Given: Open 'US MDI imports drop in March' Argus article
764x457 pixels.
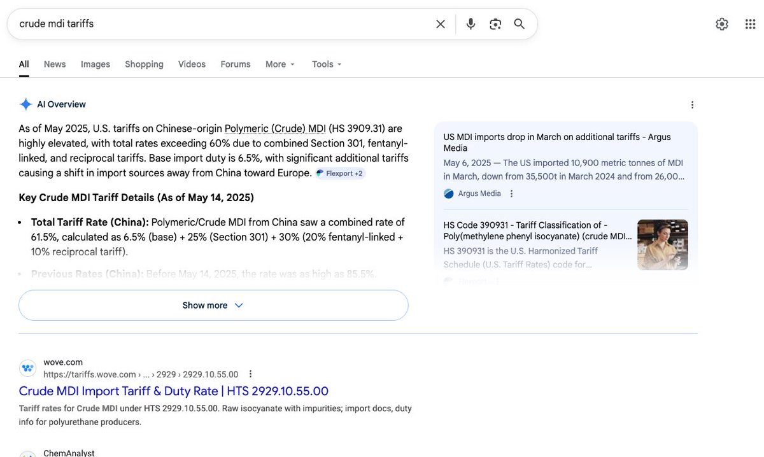Looking at the screenshot, I should pos(557,142).
